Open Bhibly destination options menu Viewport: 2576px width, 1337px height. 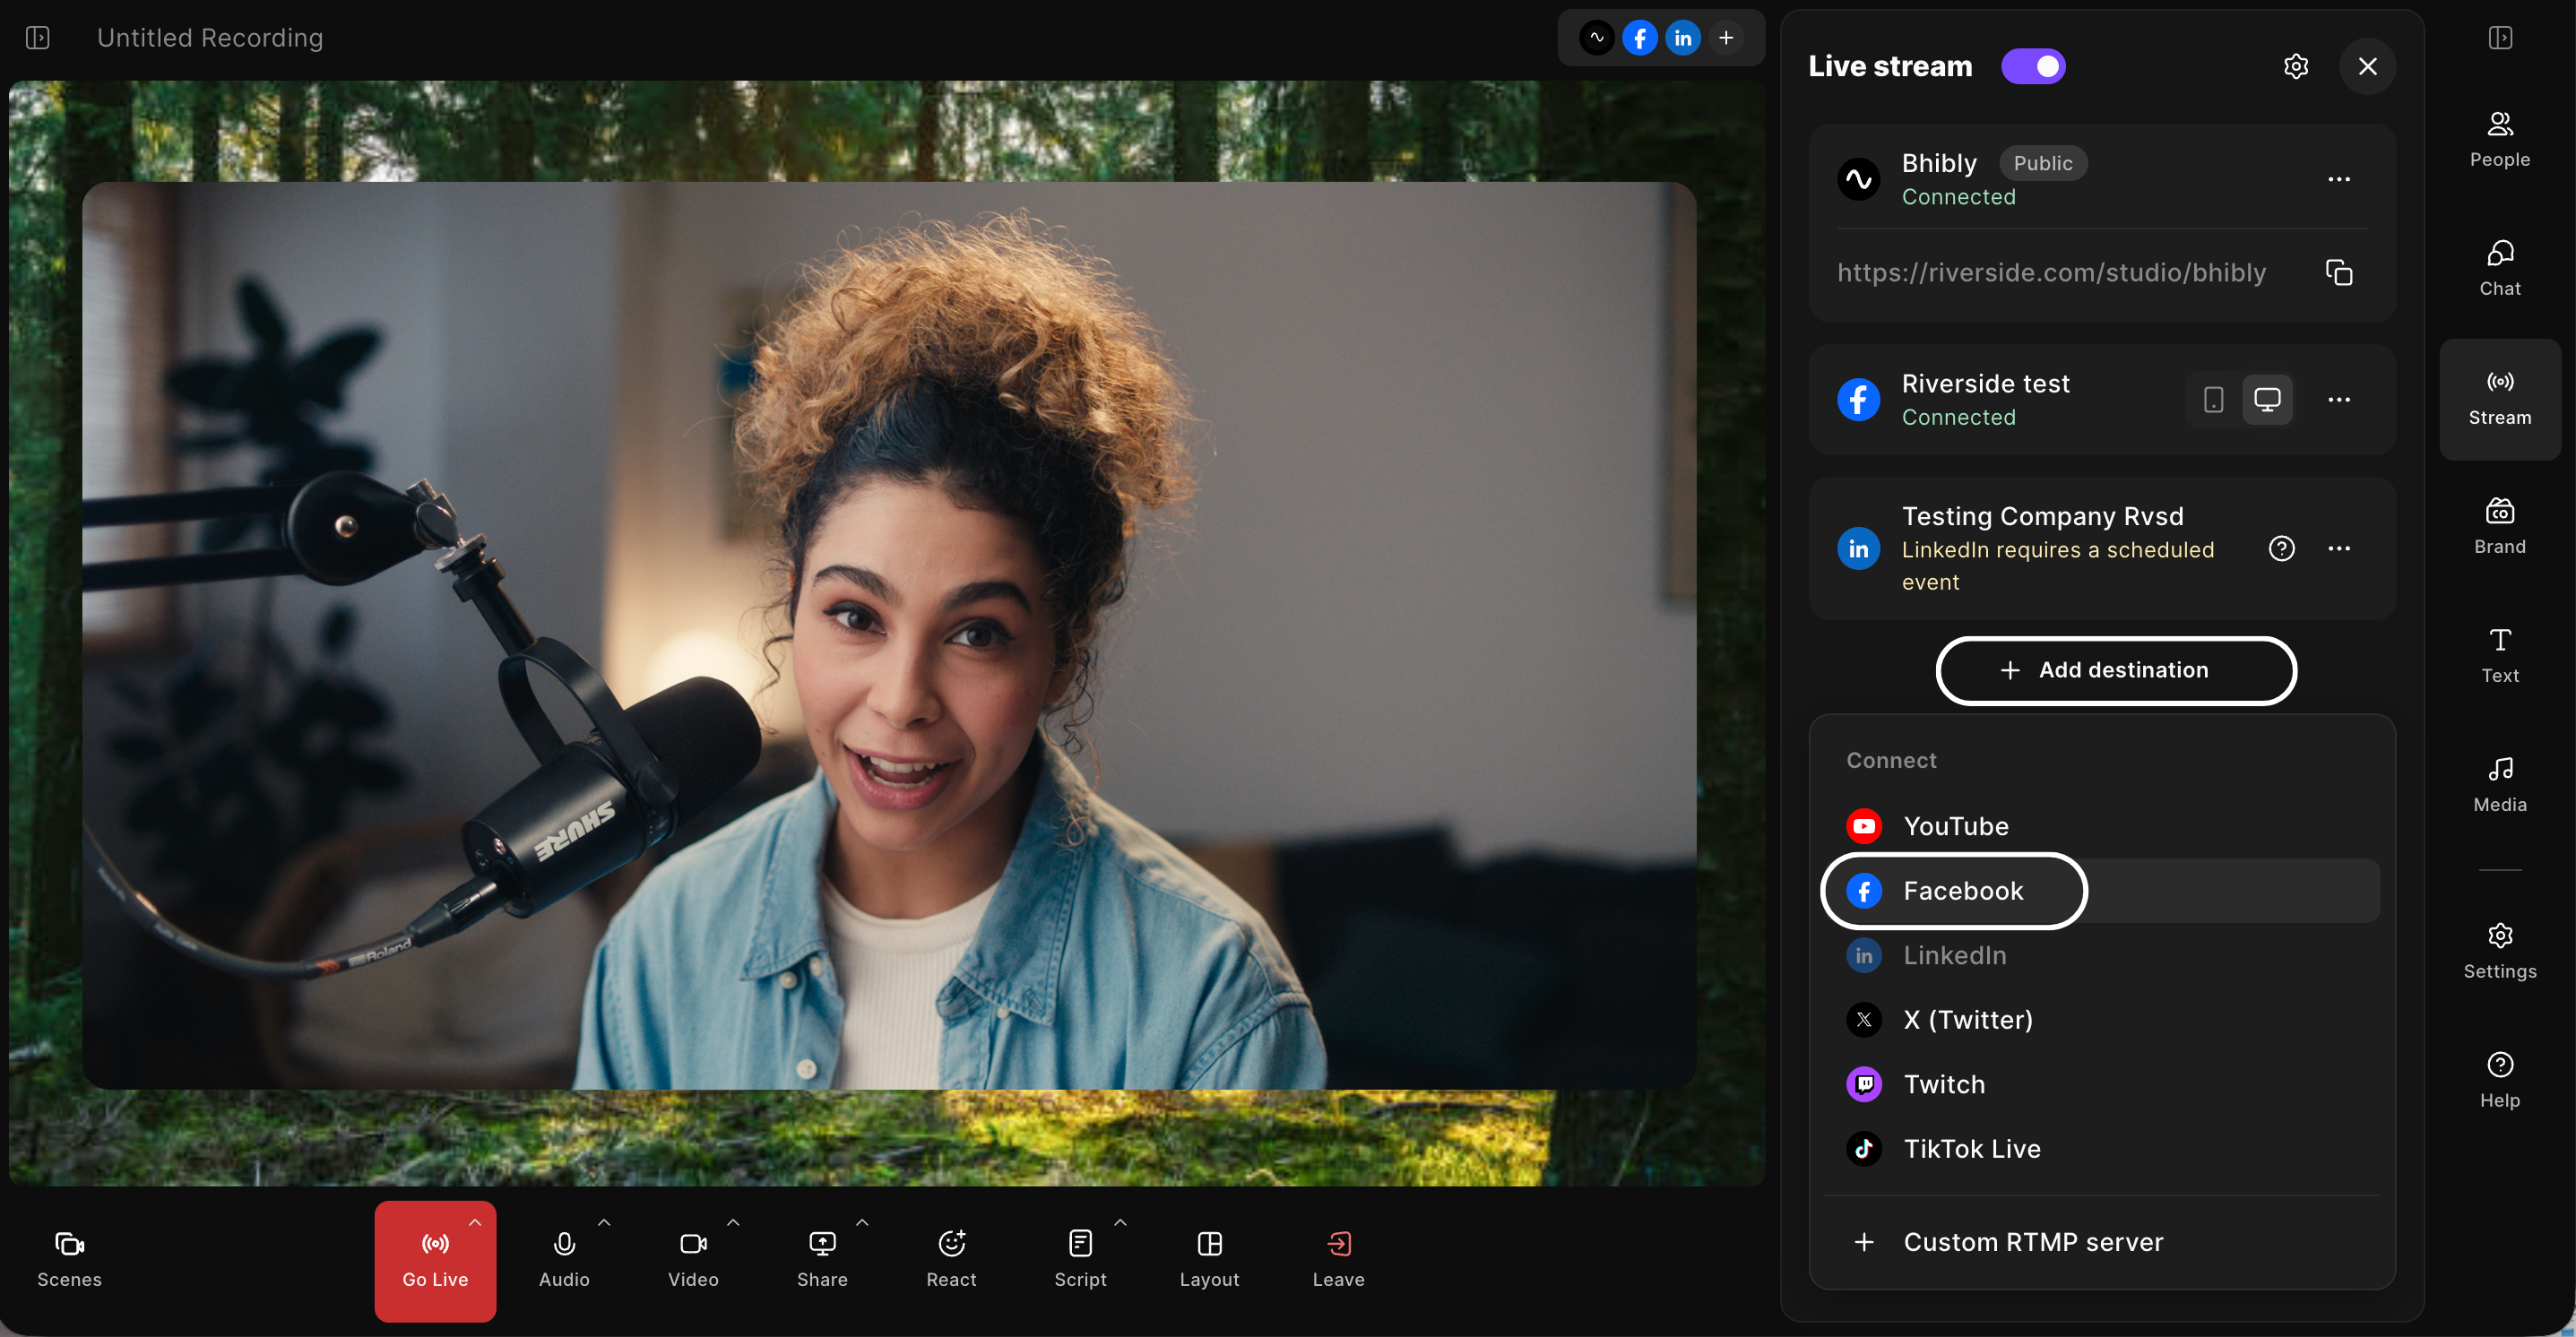pos(2338,179)
